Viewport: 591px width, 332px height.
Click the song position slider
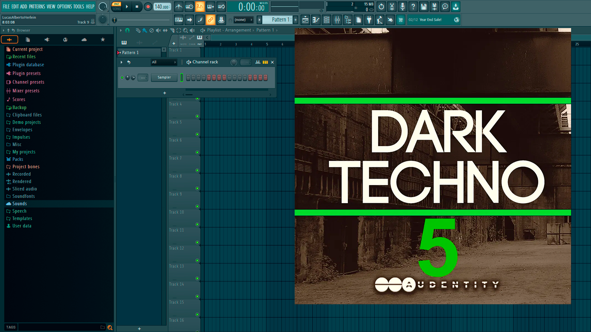141,20
